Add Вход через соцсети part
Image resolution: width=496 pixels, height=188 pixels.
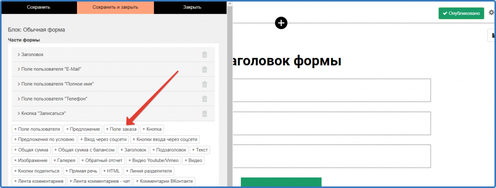click(104, 139)
